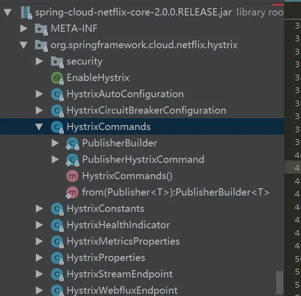Expand the PublisherHystrixCommand inner class

(x=55, y=159)
